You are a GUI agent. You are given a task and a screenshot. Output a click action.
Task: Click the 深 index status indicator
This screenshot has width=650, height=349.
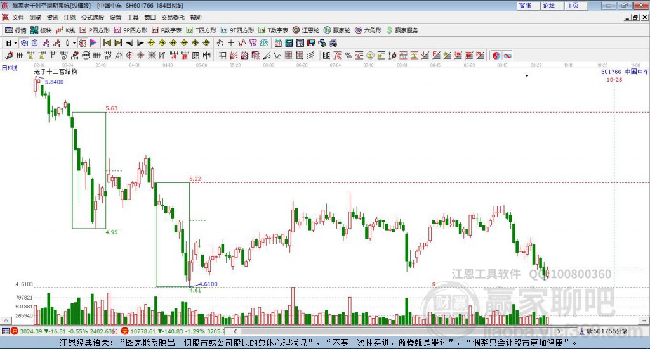[124, 331]
